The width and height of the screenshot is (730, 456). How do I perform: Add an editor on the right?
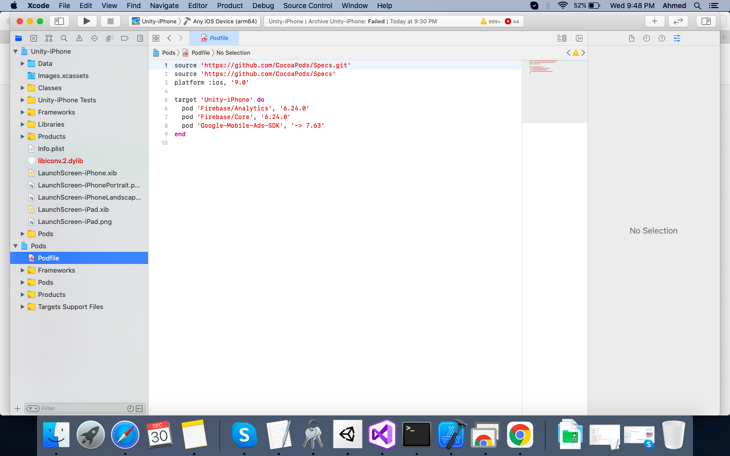coord(579,38)
